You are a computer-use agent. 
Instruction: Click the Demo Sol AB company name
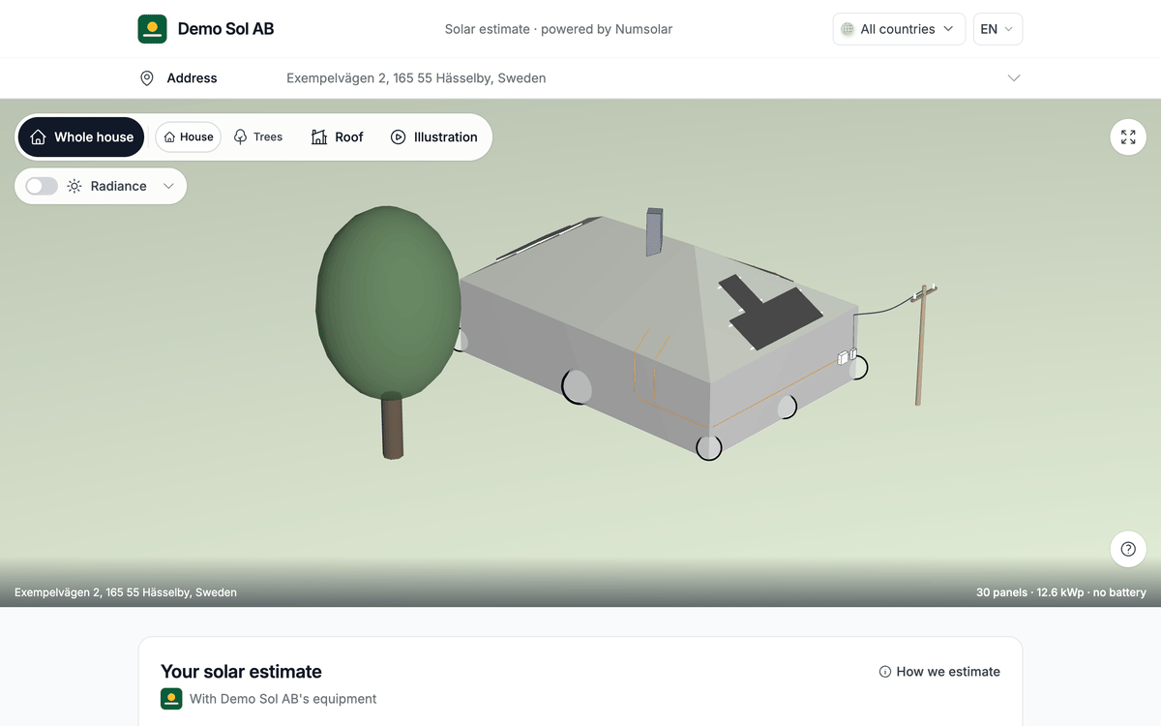pos(225,29)
